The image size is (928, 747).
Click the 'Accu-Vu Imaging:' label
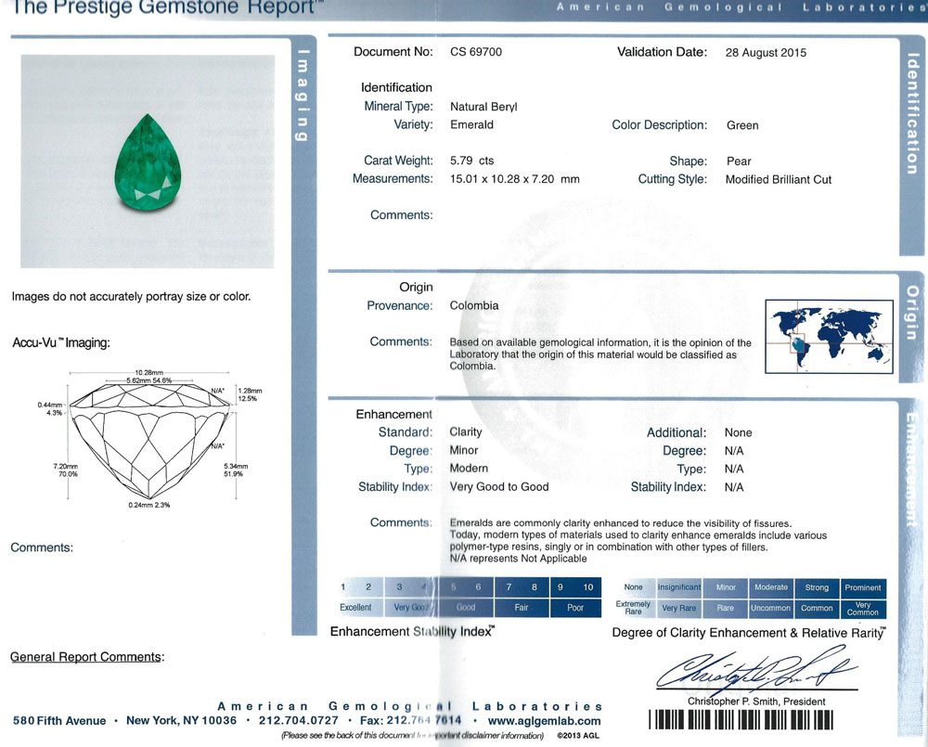[x=61, y=342]
